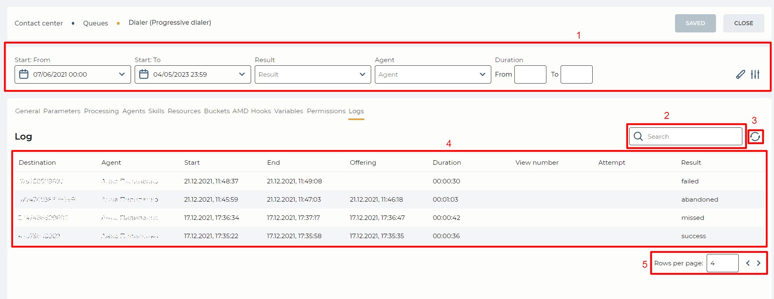Click duration 00:00:30 cell
This screenshot has width=774, height=299.
pyautogui.click(x=446, y=181)
